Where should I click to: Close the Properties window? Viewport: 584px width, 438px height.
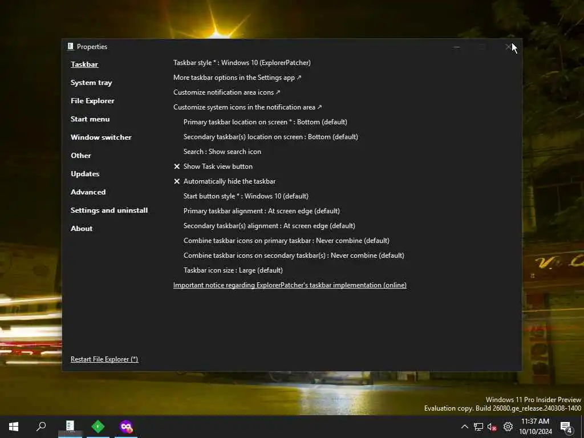(508, 47)
